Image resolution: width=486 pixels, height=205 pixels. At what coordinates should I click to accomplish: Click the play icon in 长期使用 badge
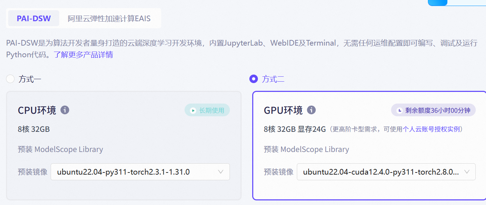point(193,111)
